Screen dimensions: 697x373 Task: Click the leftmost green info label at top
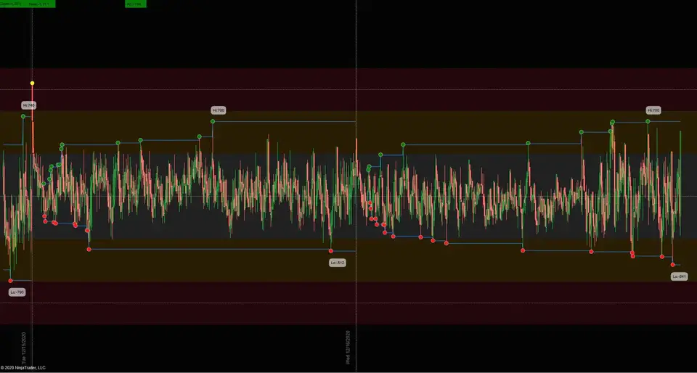[11, 4]
